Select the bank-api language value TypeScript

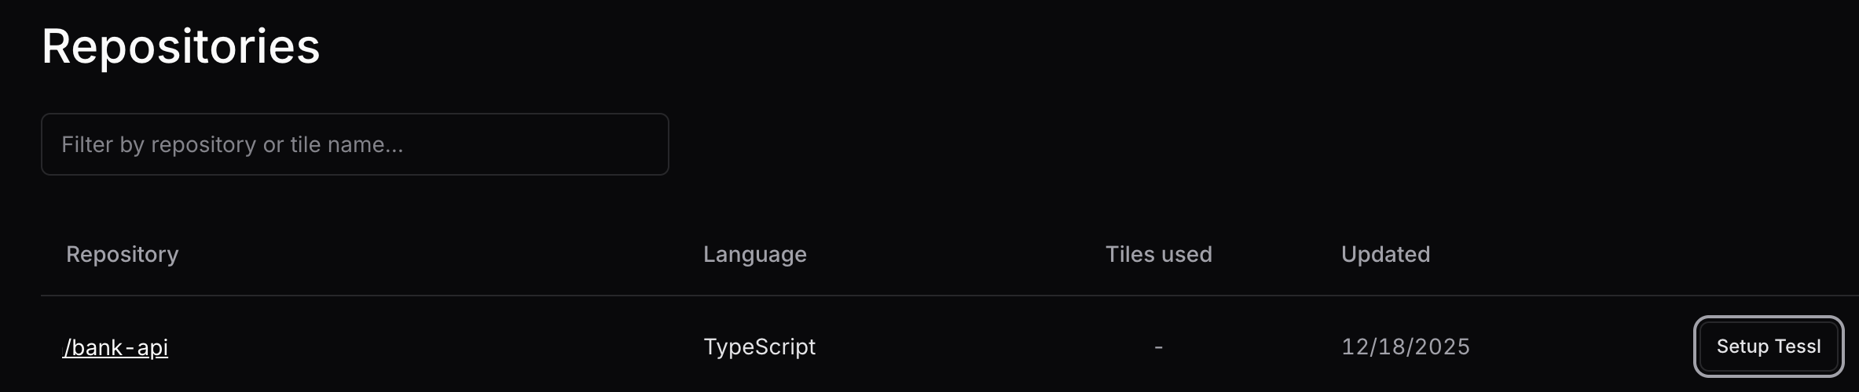point(759,347)
